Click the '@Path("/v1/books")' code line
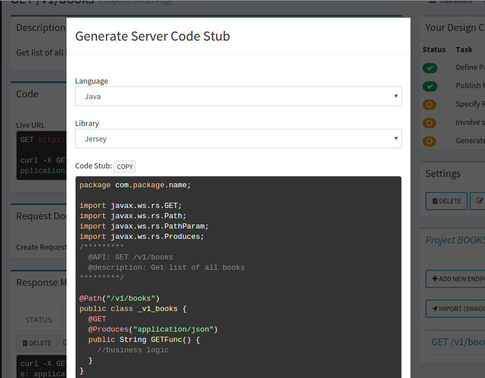This screenshot has height=378, width=485. (119, 298)
